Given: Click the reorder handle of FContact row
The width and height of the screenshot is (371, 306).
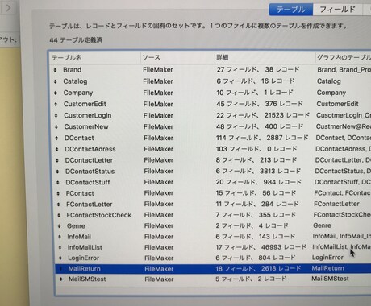Looking at the screenshot, I should pyautogui.click(x=58, y=193).
